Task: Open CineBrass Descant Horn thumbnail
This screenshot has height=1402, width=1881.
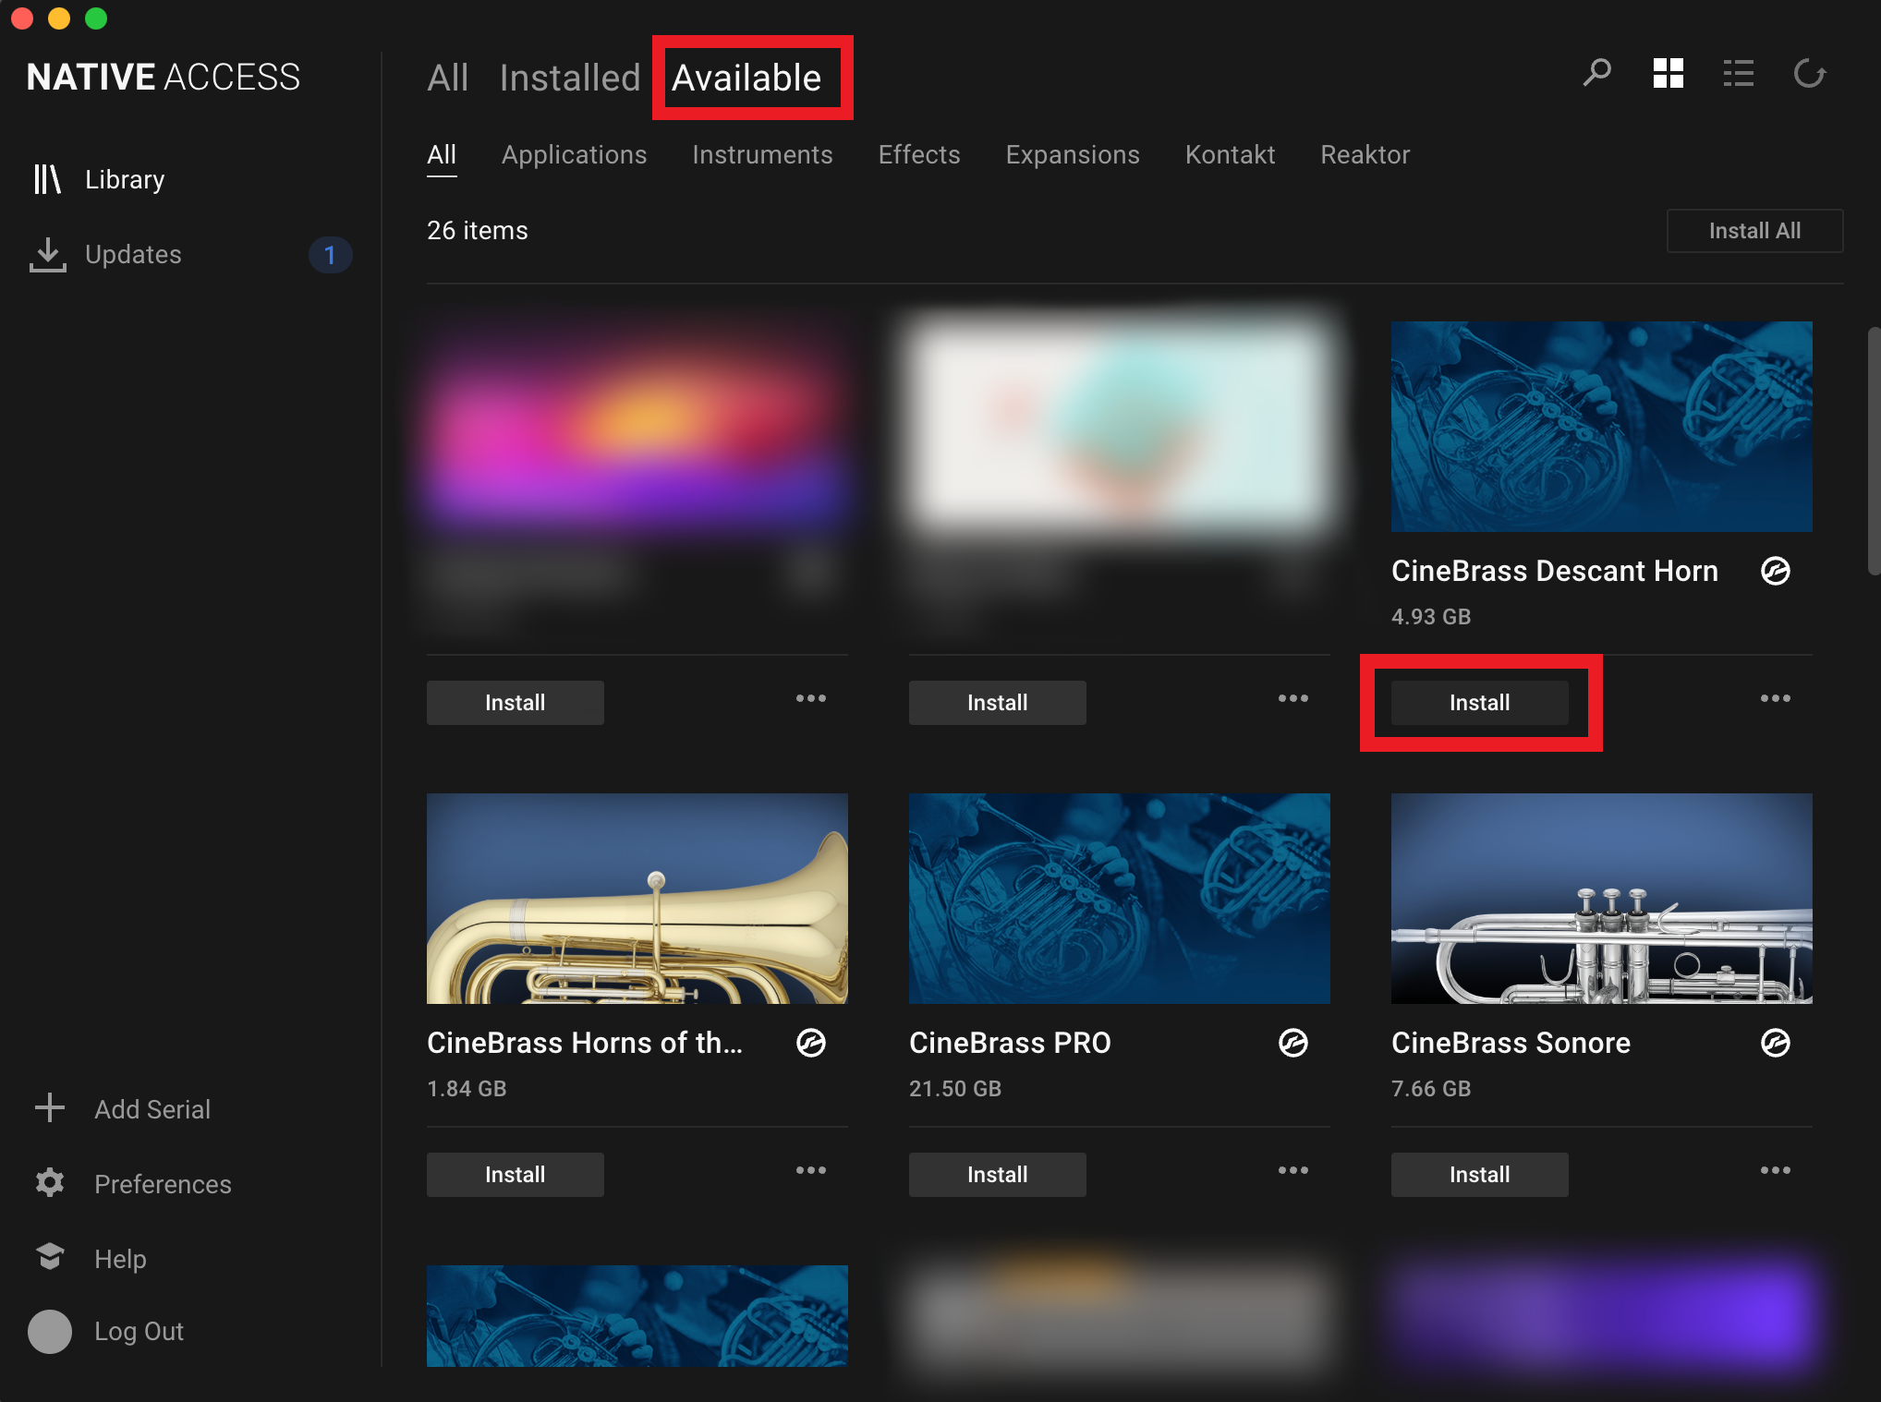Action: click(x=1601, y=427)
